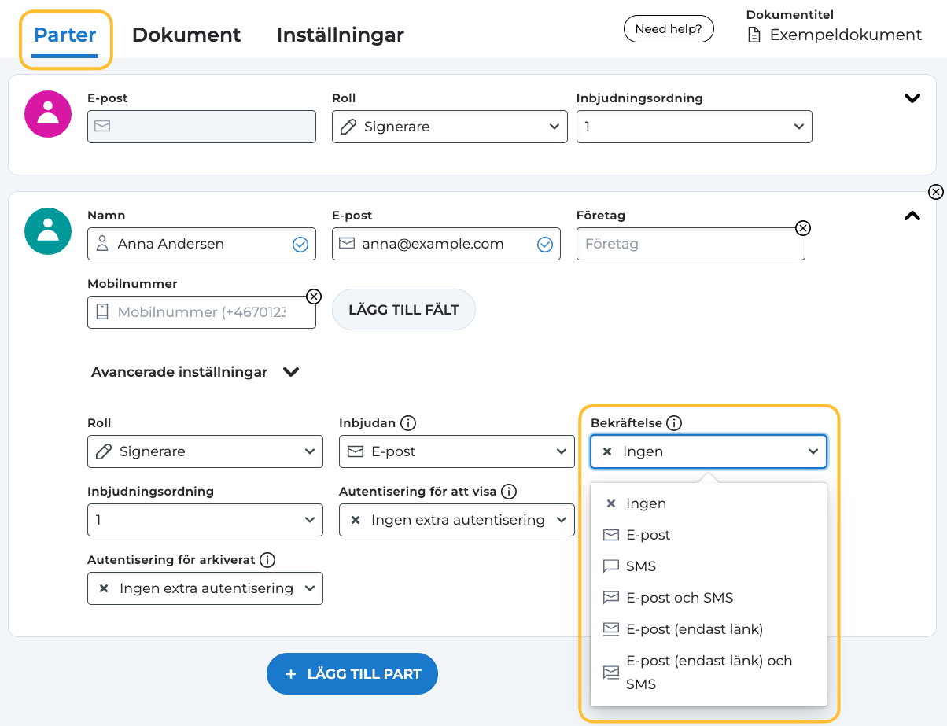This screenshot has width=947, height=726.
Task: Click info icon beside Autentisering för att visa
Action: [x=509, y=492]
